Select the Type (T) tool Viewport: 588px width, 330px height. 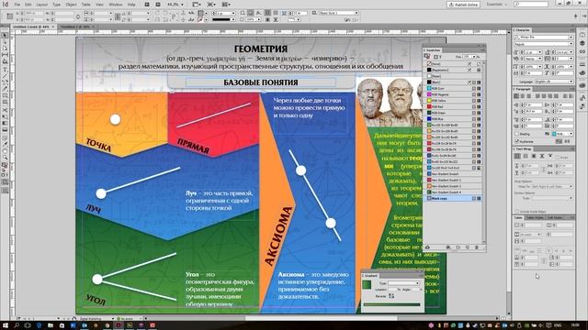pyautogui.click(x=5, y=70)
